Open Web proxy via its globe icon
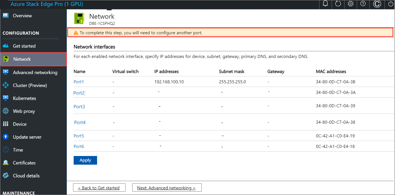Image resolution: width=395 pixels, height=195 pixels. click(x=6, y=111)
